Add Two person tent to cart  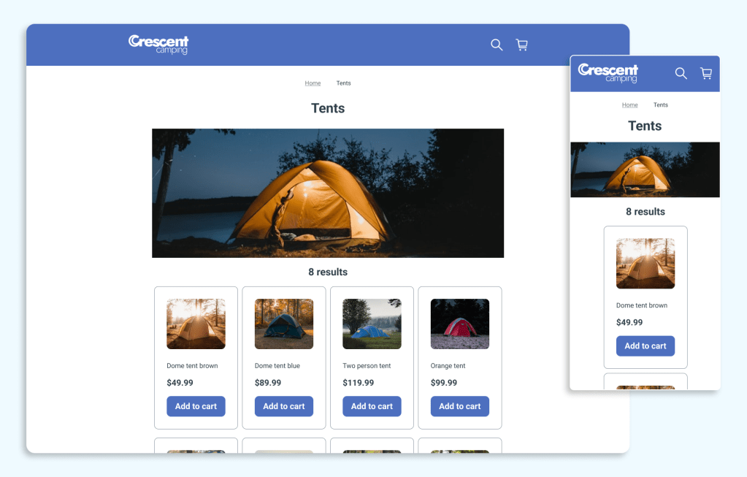click(372, 406)
